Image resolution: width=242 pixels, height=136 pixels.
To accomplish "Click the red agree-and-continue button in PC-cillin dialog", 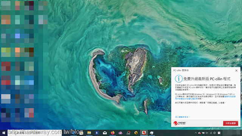I will [x=230, y=123].
